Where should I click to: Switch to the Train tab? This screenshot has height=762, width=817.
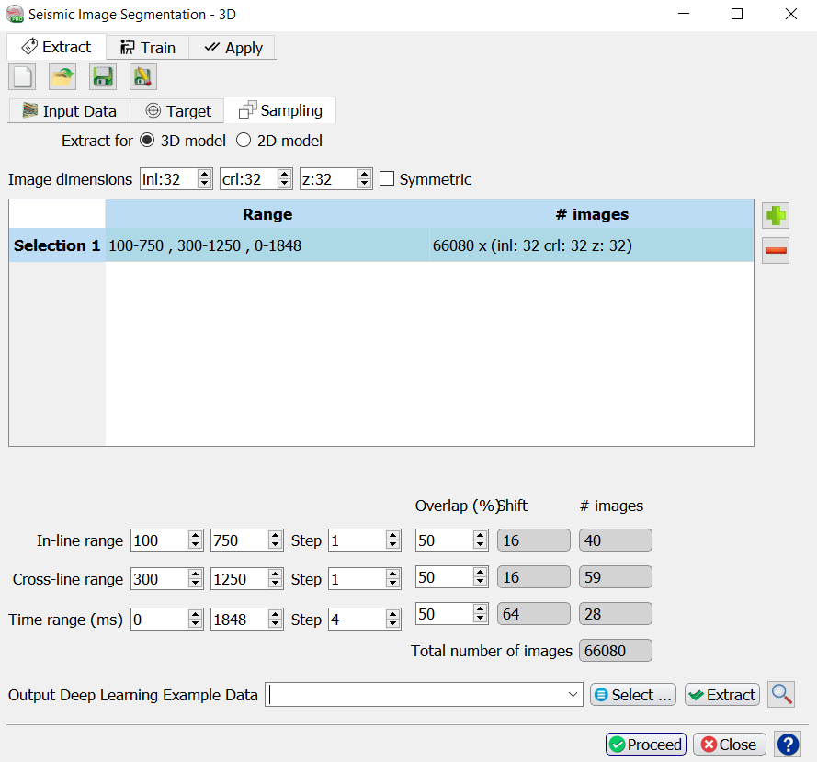click(147, 48)
